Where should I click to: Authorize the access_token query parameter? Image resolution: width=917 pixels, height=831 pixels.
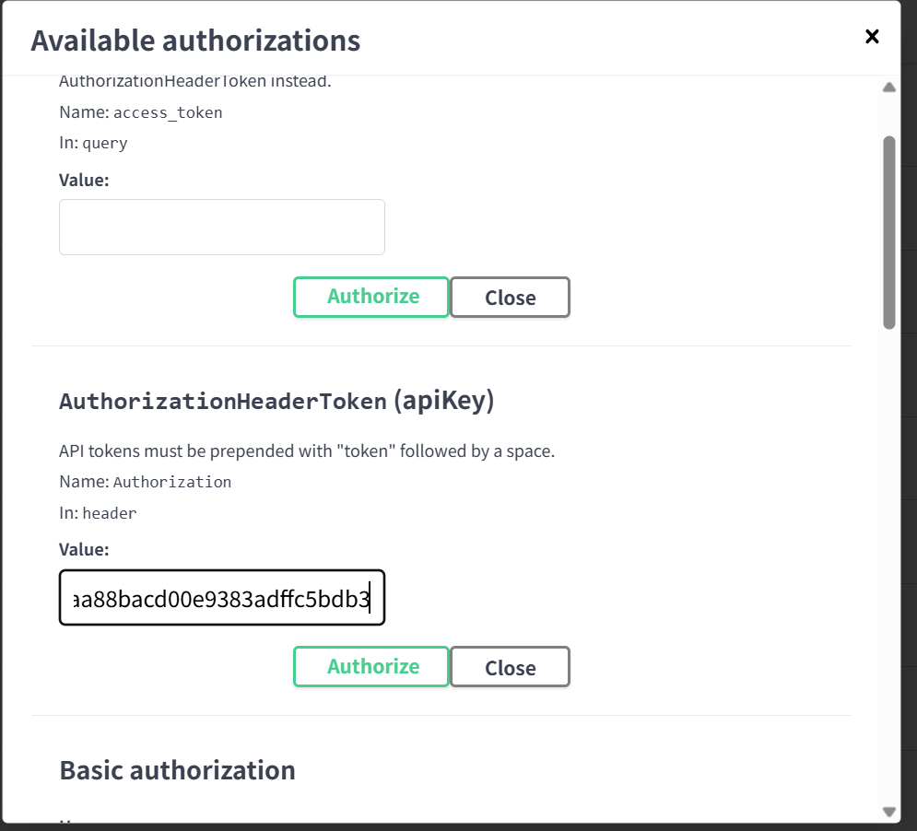371,297
